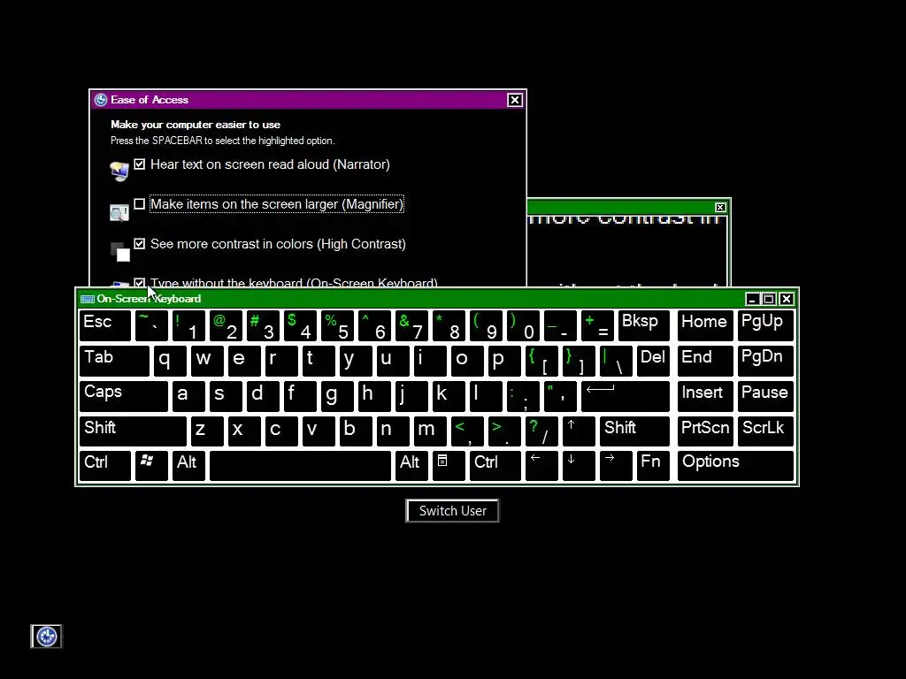Check the Magnifier larger items checkbox
Viewport: 906px width, 679px height.
click(x=139, y=204)
